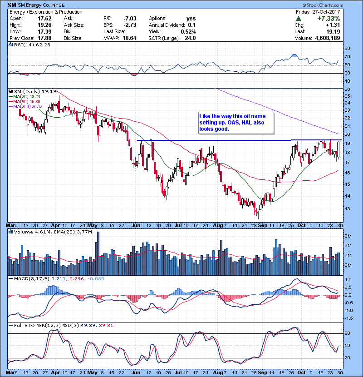The height and width of the screenshot is (377, 363).
Task: Click the -1.5 label on MACD axis
Action: click(x=348, y=318)
